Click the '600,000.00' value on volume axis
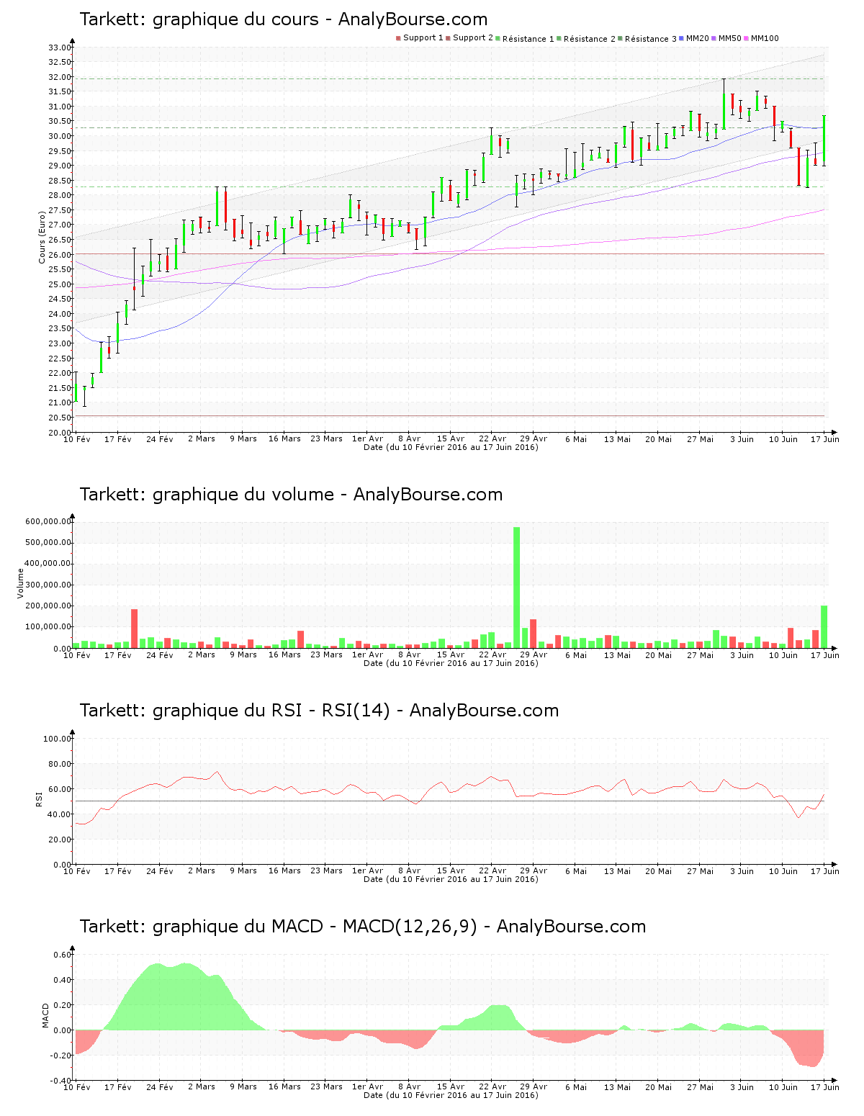864x1116 pixels. pos(48,521)
